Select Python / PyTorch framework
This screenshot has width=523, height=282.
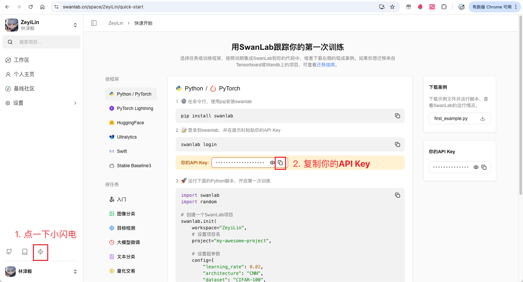(x=131, y=94)
